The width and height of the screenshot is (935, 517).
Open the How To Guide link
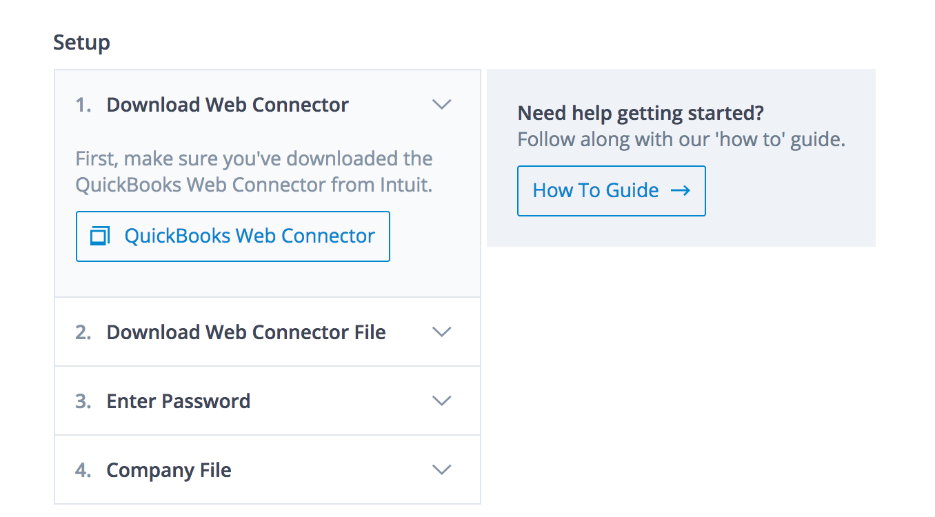[x=611, y=191]
